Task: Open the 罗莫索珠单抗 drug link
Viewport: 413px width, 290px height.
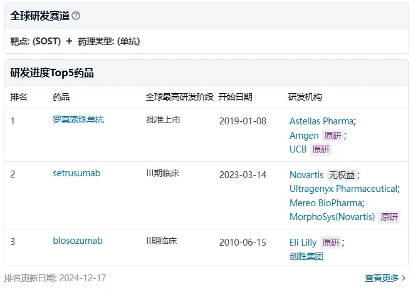Action: [x=78, y=120]
